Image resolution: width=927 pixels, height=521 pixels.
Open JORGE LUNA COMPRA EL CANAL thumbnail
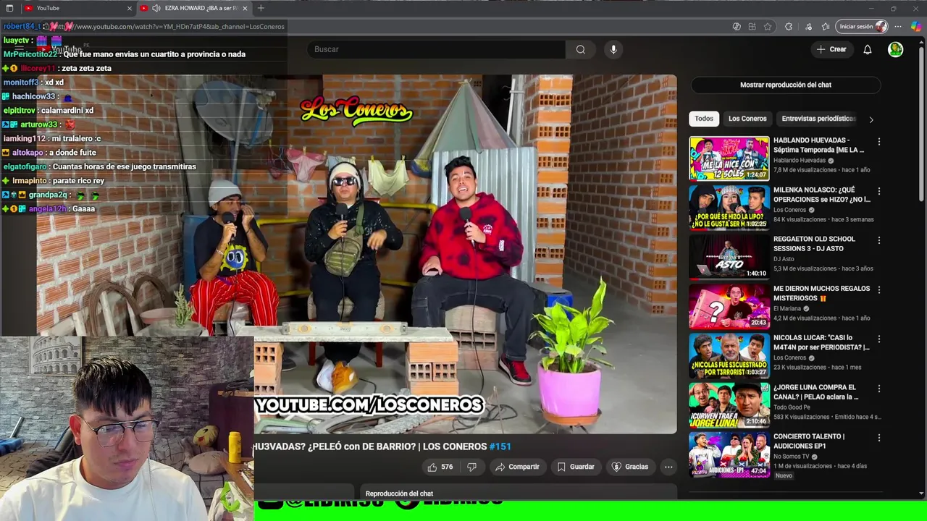click(x=729, y=404)
